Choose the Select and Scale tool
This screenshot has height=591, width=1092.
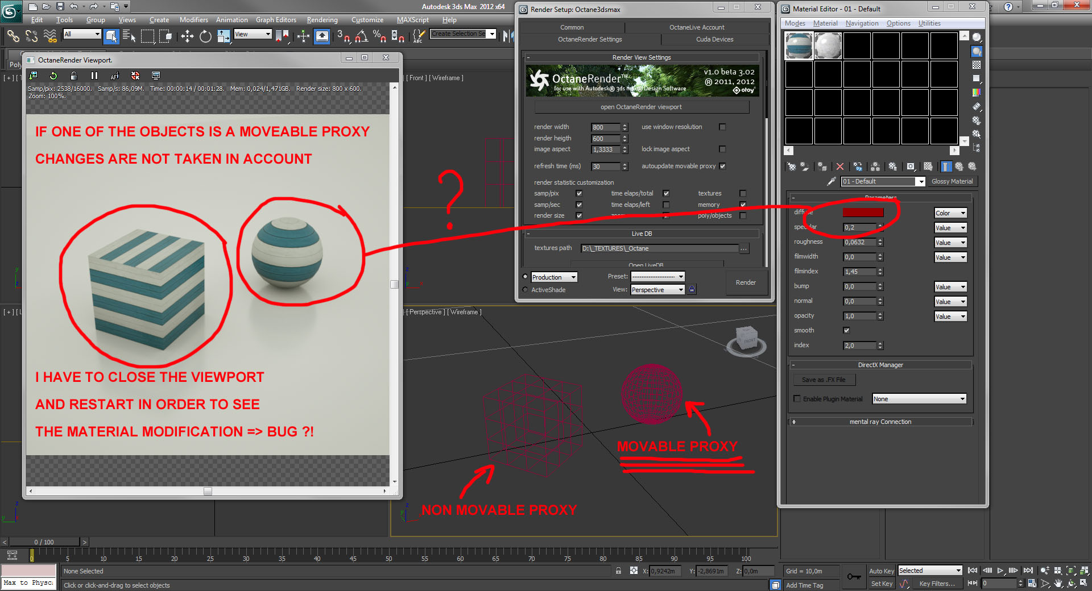pos(224,36)
